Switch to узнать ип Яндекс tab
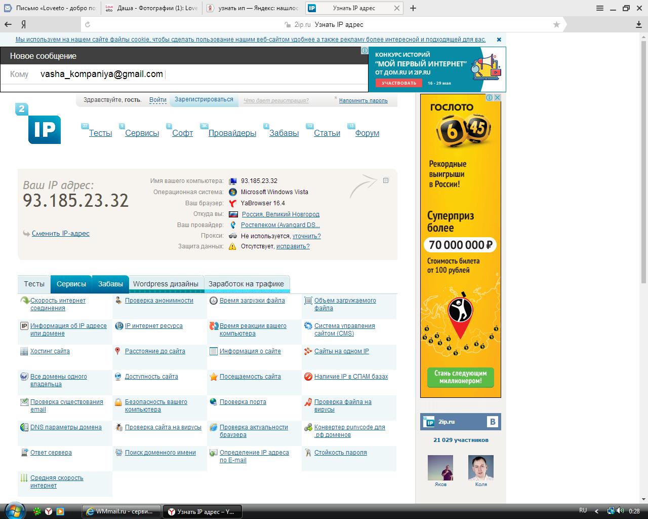The width and height of the screenshot is (648, 519). 253,8
